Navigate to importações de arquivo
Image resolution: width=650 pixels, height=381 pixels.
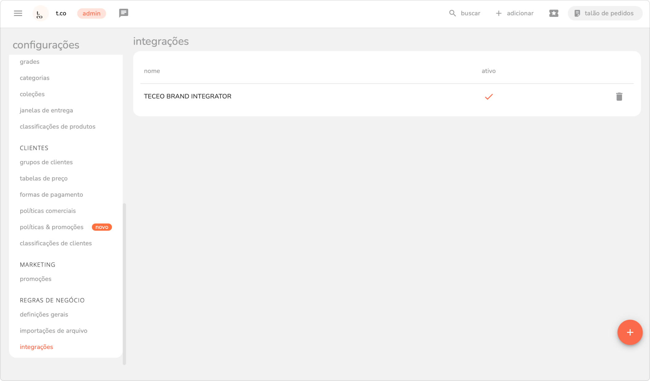54,331
